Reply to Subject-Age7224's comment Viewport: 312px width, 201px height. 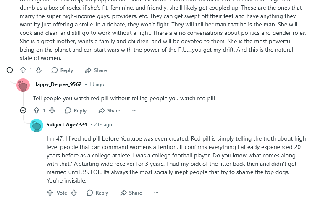[97, 193]
